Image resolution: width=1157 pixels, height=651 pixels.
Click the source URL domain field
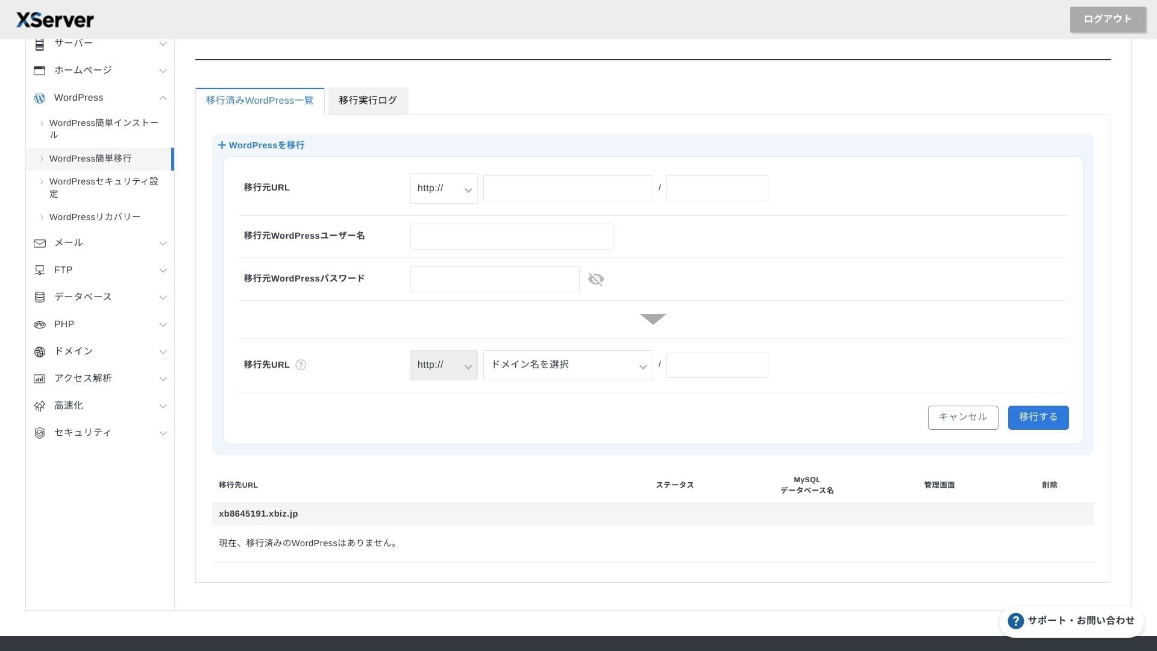coord(568,188)
